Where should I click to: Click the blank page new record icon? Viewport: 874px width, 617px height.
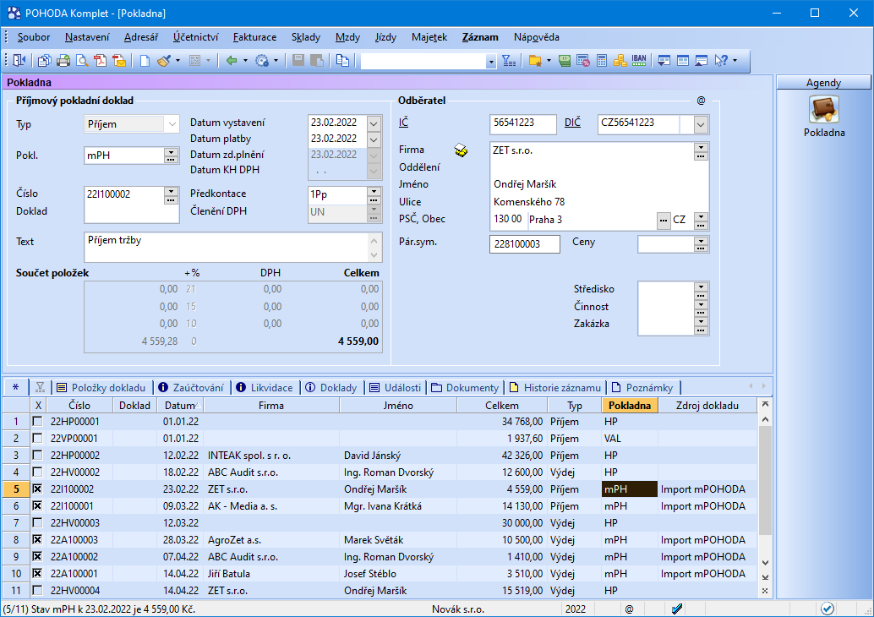tap(145, 60)
